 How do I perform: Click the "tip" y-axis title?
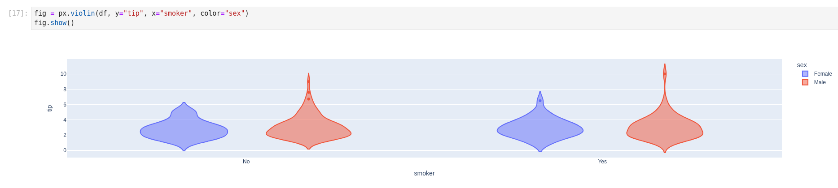(x=50, y=108)
